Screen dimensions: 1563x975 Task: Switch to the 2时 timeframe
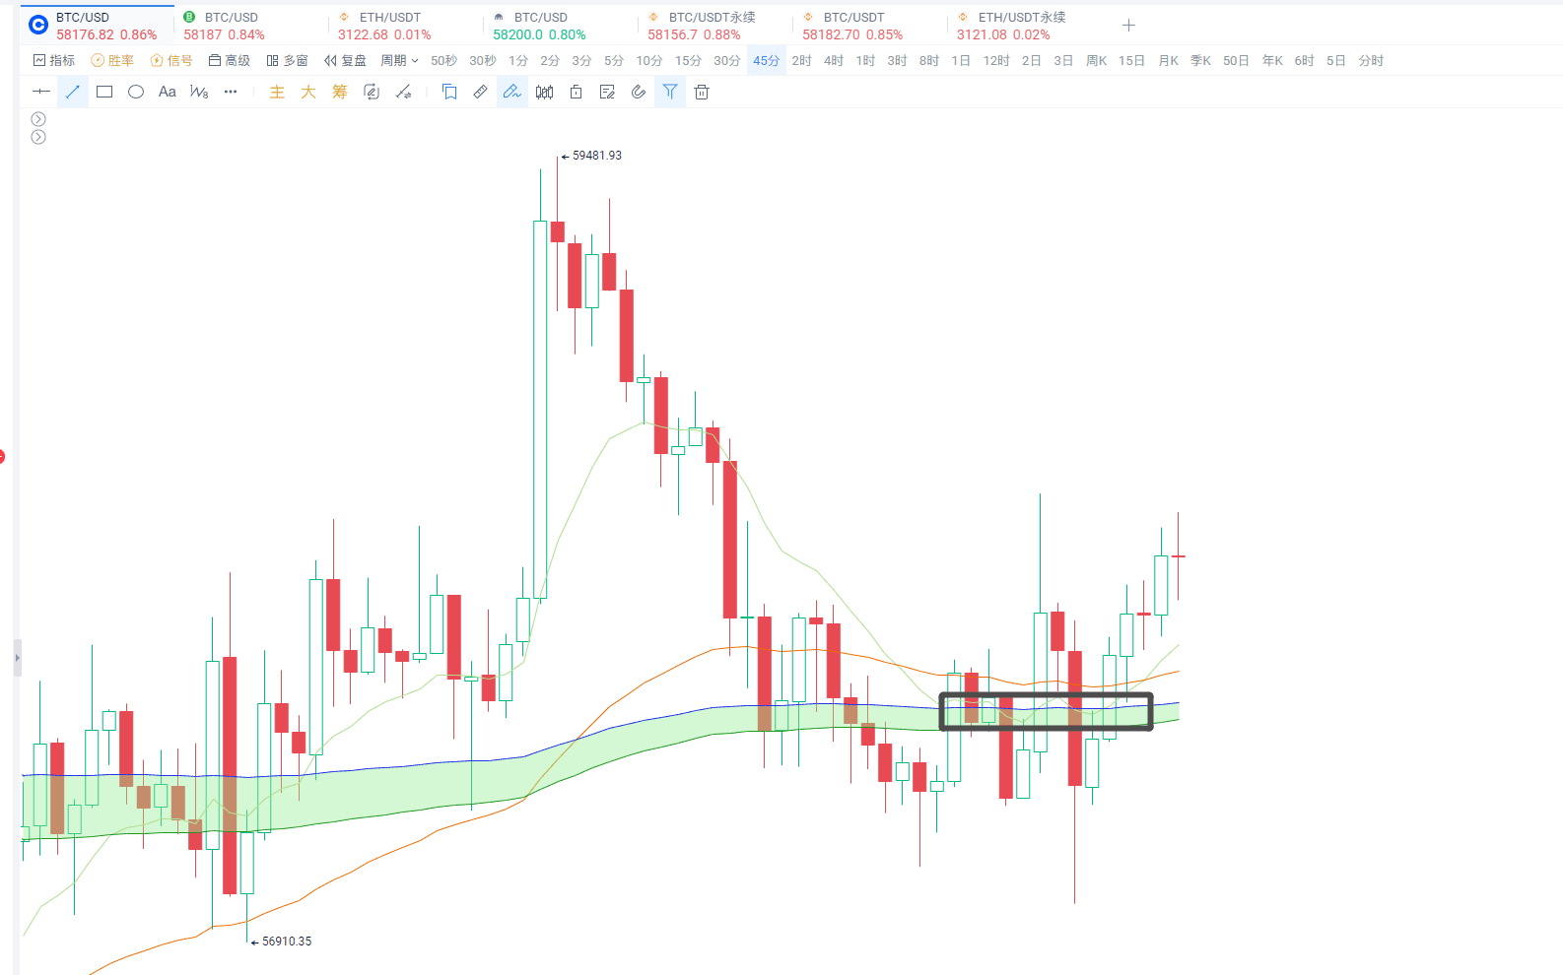801,60
